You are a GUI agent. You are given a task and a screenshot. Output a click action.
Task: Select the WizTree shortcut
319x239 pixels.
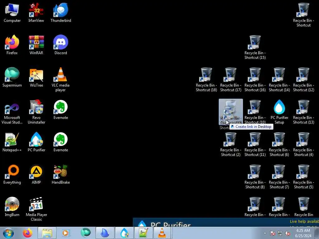tap(36, 77)
